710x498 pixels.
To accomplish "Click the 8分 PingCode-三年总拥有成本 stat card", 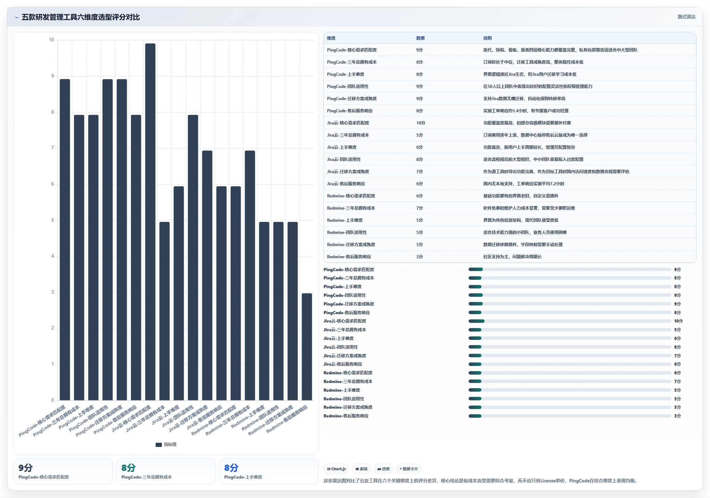I will pyautogui.click(x=166, y=471).
